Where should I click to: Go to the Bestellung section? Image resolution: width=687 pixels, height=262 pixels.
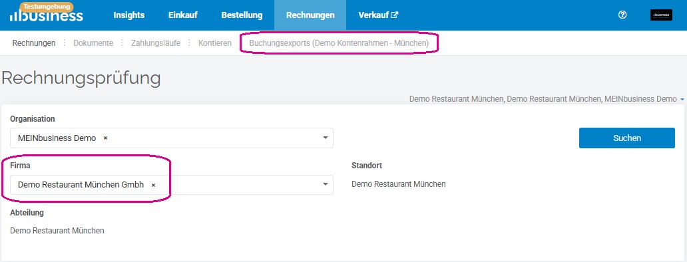tap(242, 15)
